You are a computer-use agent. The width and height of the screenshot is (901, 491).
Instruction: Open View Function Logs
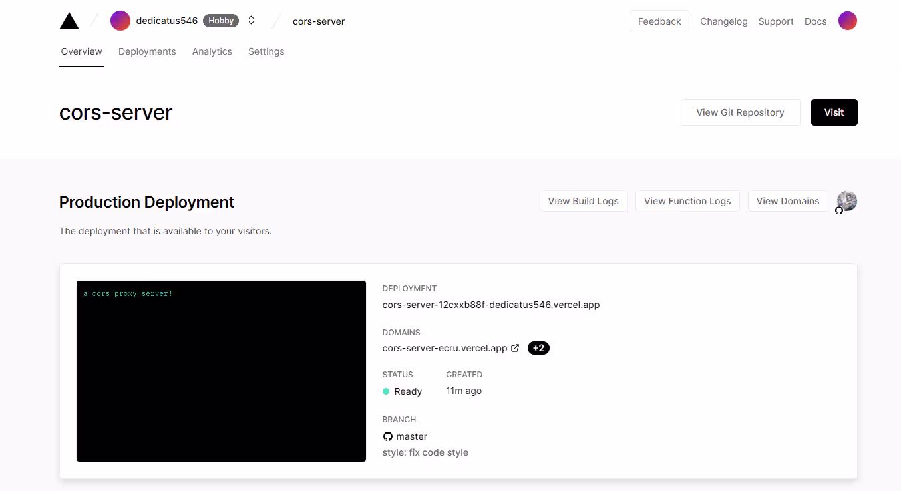[687, 201]
